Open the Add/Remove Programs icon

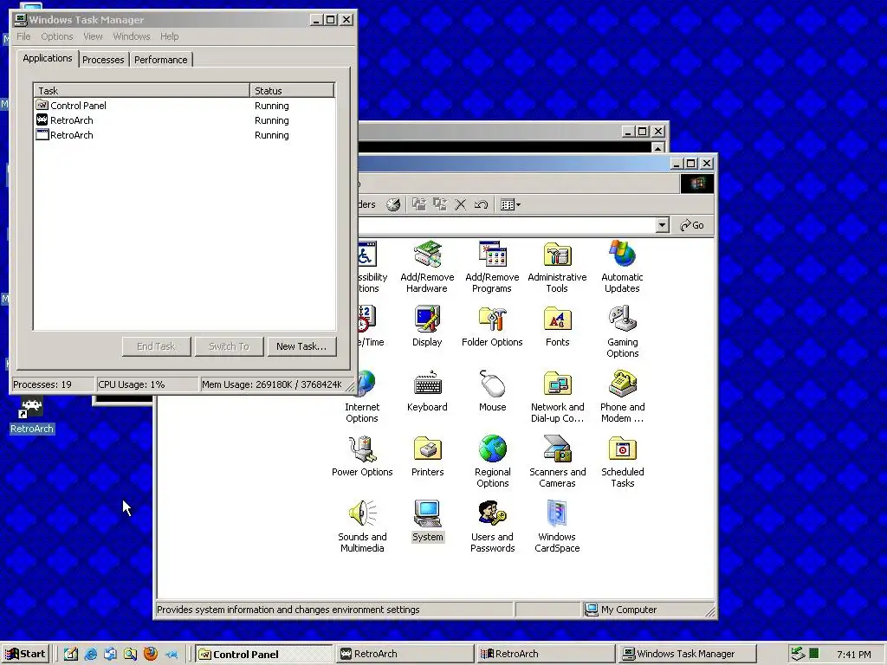(492, 267)
